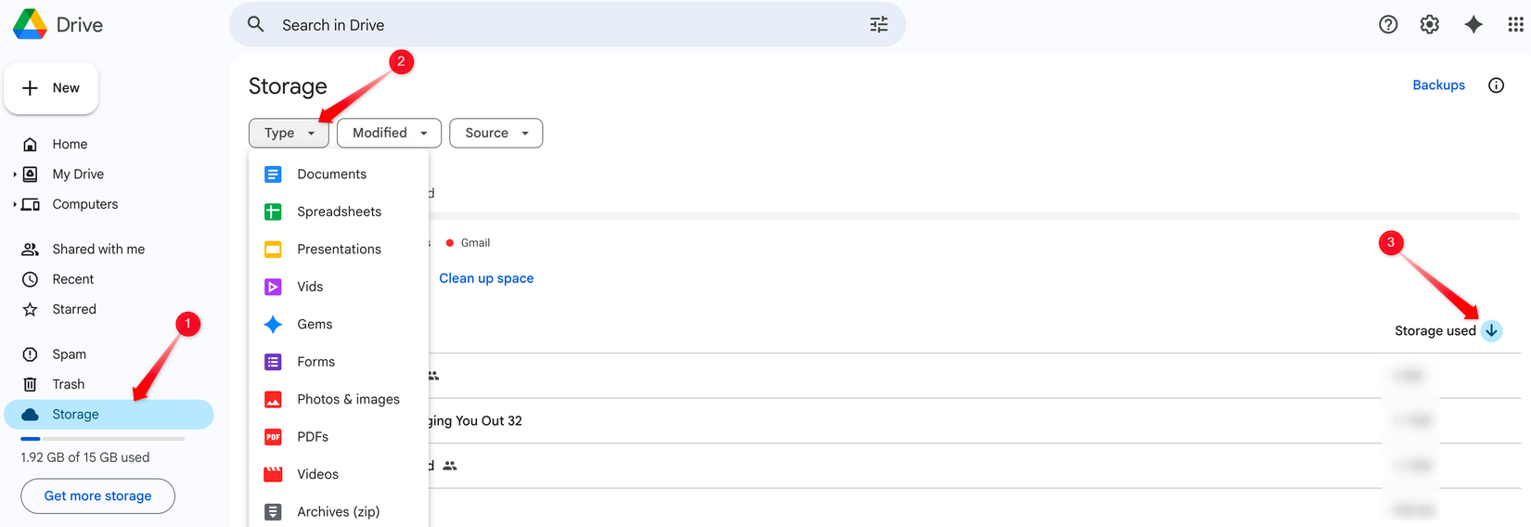Click the Support help icon
1531x527 pixels.
coord(1388,25)
